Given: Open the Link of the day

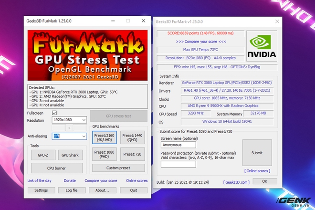Looking at the screenshot, I should (x=39, y=181).
